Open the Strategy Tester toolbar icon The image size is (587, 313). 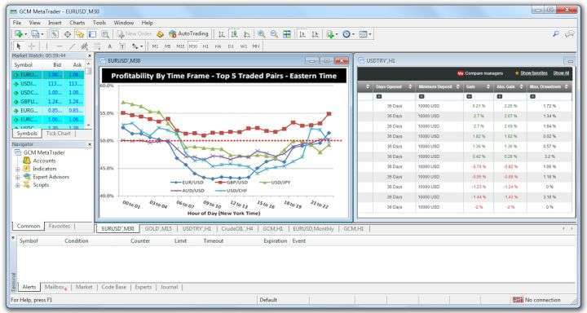[x=105, y=34]
